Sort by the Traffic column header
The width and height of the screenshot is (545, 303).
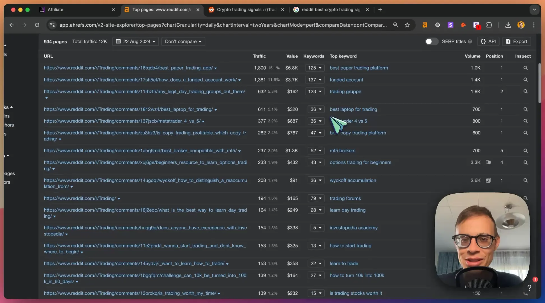point(259,56)
